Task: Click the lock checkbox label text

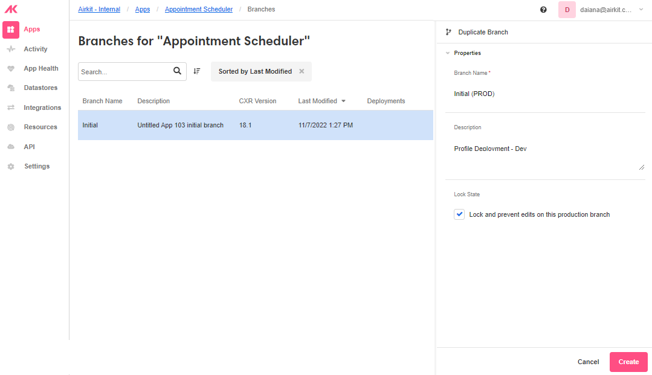Action: [540, 214]
